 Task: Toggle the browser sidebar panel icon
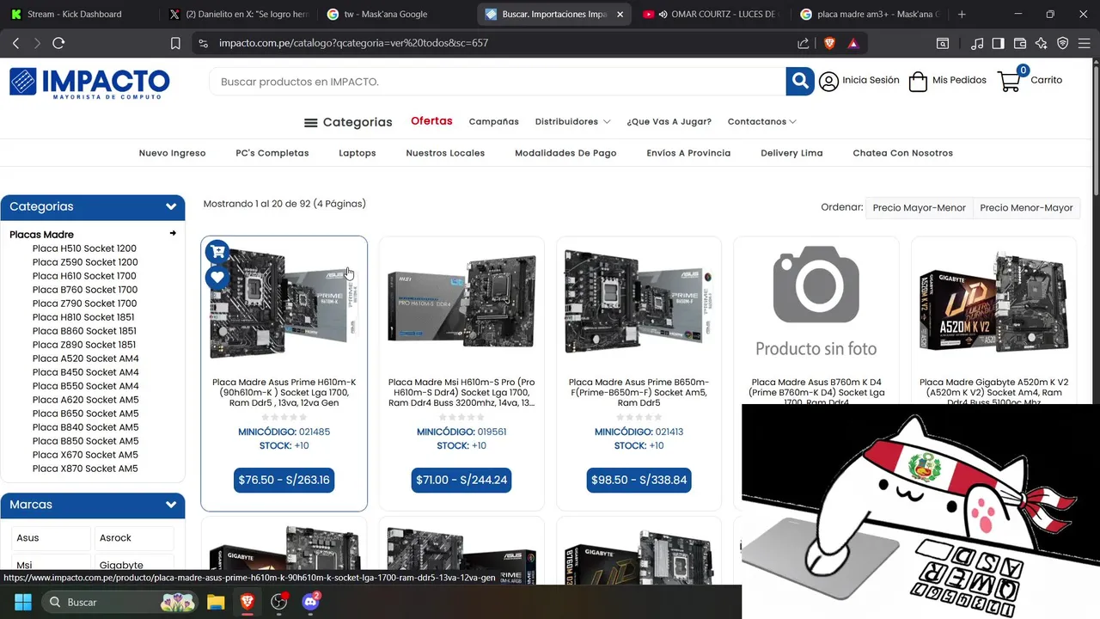[998, 43]
